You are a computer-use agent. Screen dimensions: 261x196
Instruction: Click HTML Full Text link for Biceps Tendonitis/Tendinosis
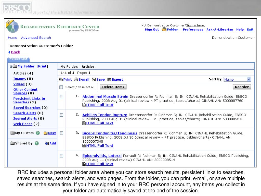[100, 146]
